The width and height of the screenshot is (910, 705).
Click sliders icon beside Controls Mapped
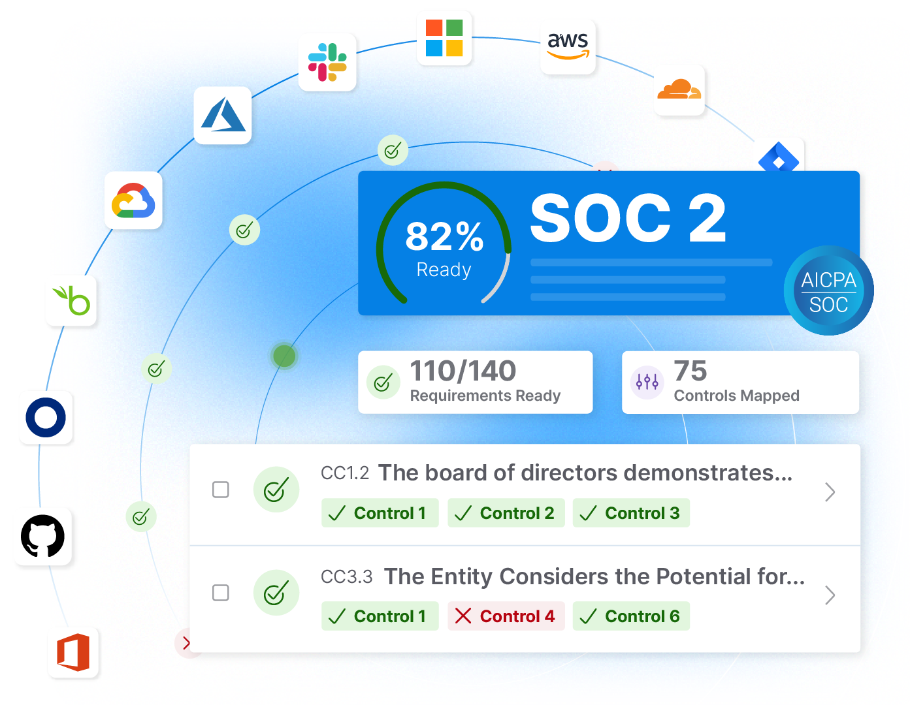click(x=647, y=383)
